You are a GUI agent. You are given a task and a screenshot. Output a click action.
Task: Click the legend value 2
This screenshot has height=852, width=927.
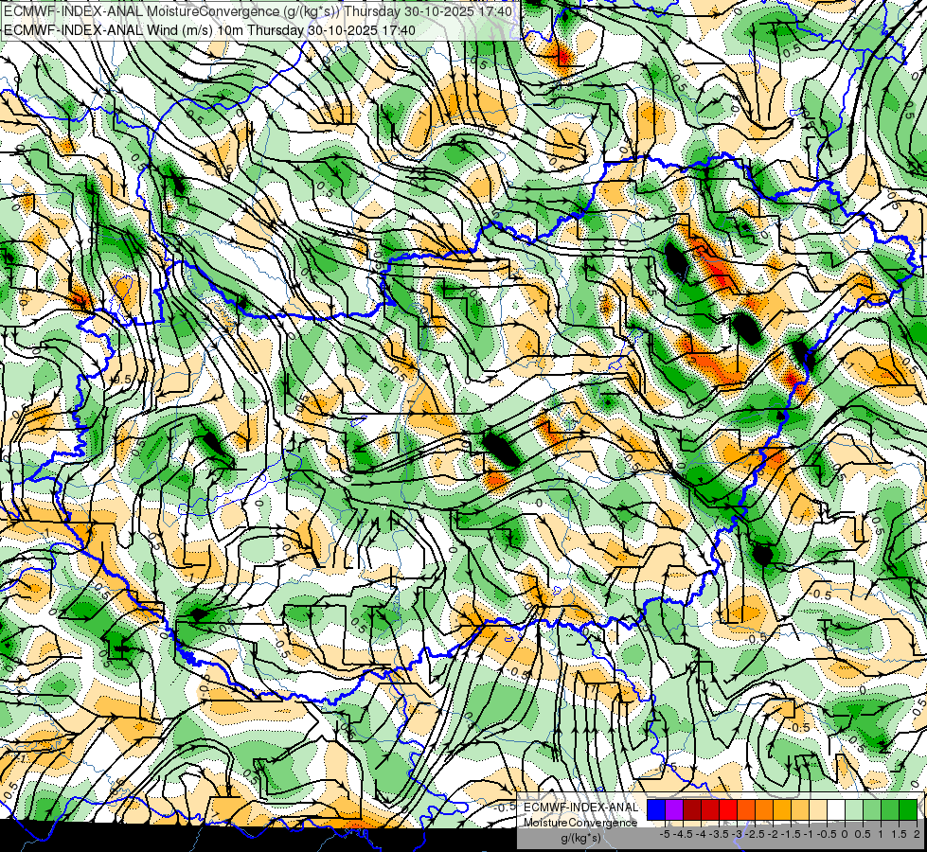(x=917, y=834)
